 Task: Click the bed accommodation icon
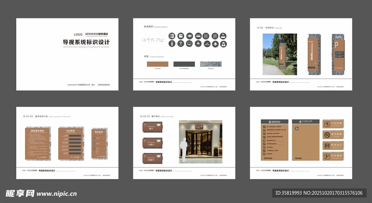coord(198,36)
